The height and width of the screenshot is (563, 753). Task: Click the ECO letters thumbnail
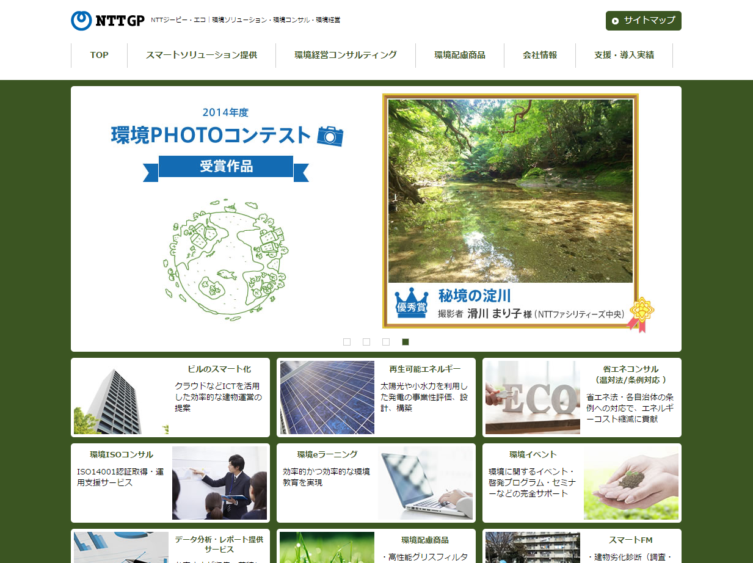pos(533,398)
